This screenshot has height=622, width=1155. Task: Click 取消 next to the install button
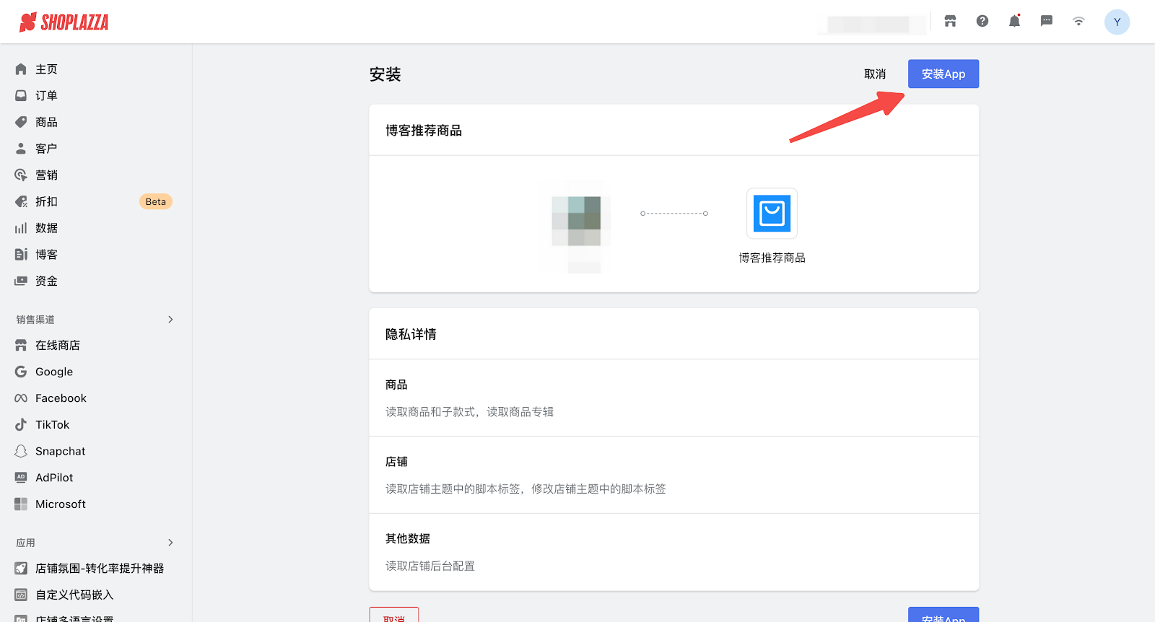[x=875, y=74]
